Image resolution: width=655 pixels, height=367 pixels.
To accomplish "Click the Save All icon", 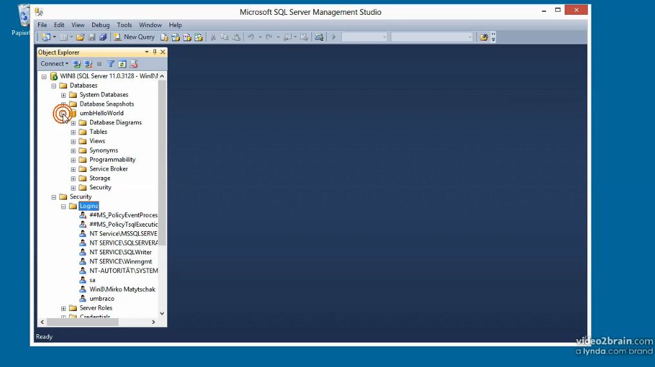I will point(103,37).
